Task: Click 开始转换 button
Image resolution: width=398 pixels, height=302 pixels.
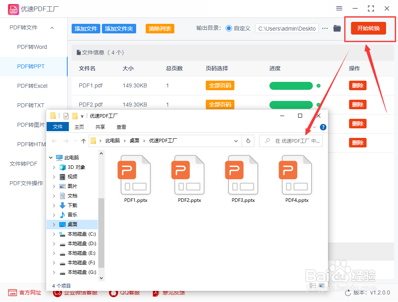Action: [368, 28]
